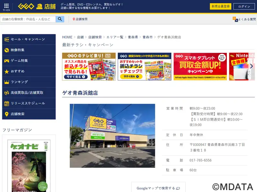Select 高価買取品/店舗買取 menu item
This screenshot has height=192, width=257.
click(x=29, y=93)
